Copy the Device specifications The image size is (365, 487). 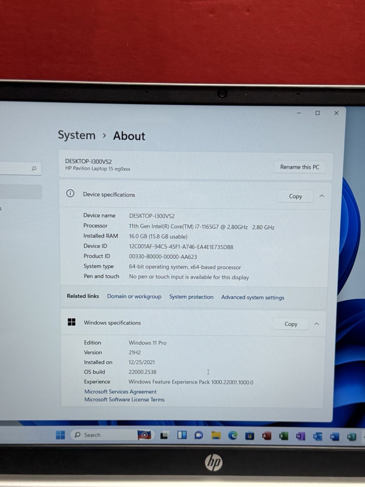(x=295, y=196)
